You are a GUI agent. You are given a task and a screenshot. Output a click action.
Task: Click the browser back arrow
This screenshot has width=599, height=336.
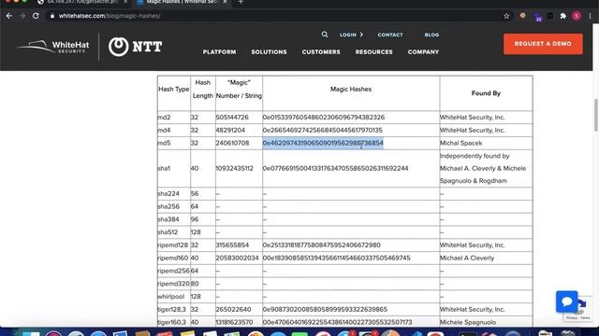click(9, 16)
